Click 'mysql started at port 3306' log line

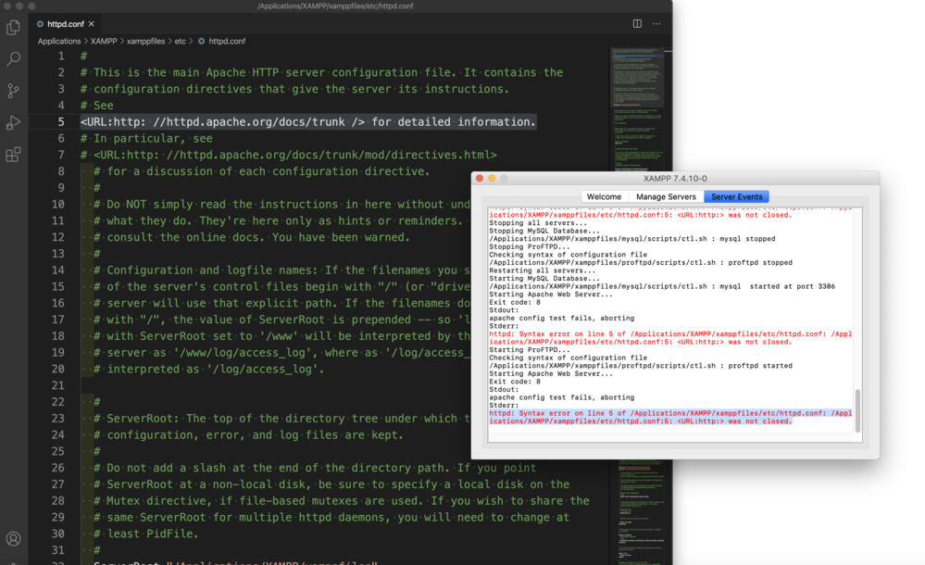pyautogui.click(x=662, y=286)
